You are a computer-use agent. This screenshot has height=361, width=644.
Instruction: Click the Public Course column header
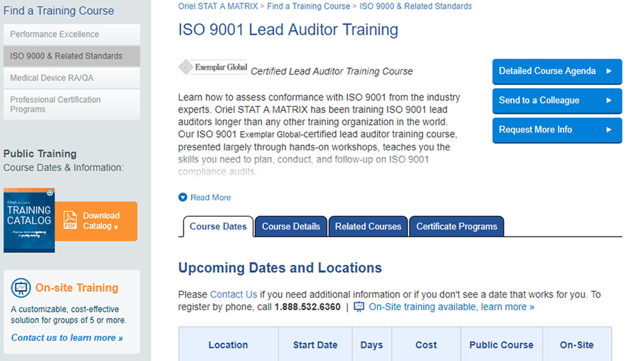pyautogui.click(x=502, y=345)
